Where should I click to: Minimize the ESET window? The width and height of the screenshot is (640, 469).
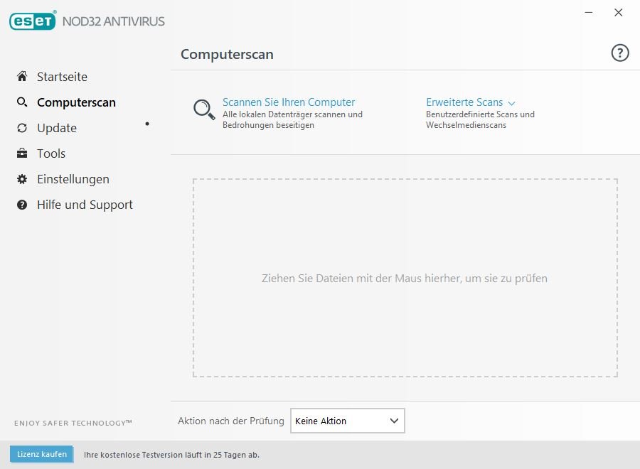point(589,13)
